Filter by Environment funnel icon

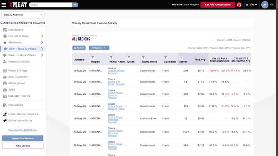143,58
